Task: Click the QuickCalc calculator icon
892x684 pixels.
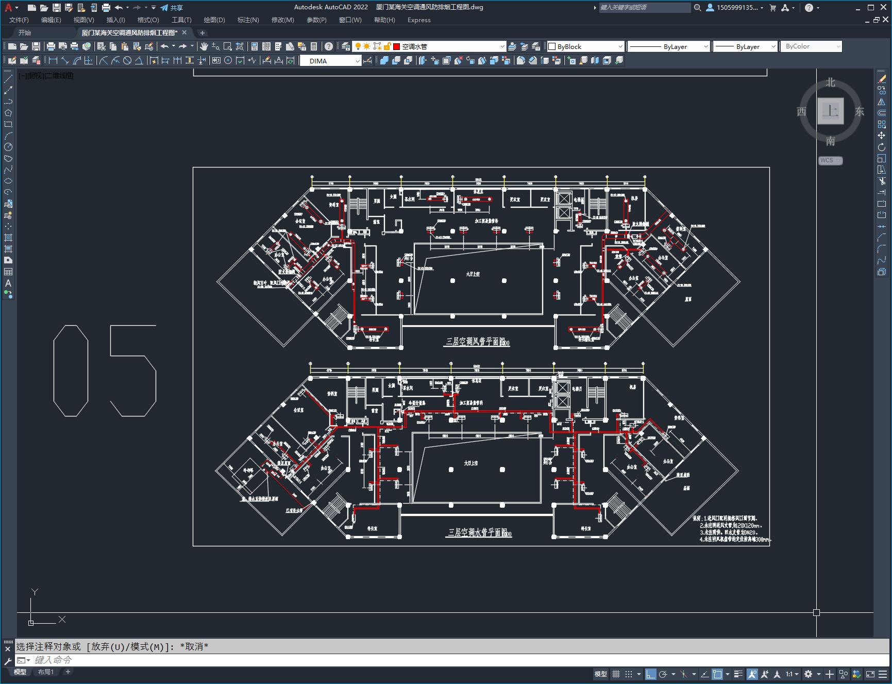Action: pos(314,46)
